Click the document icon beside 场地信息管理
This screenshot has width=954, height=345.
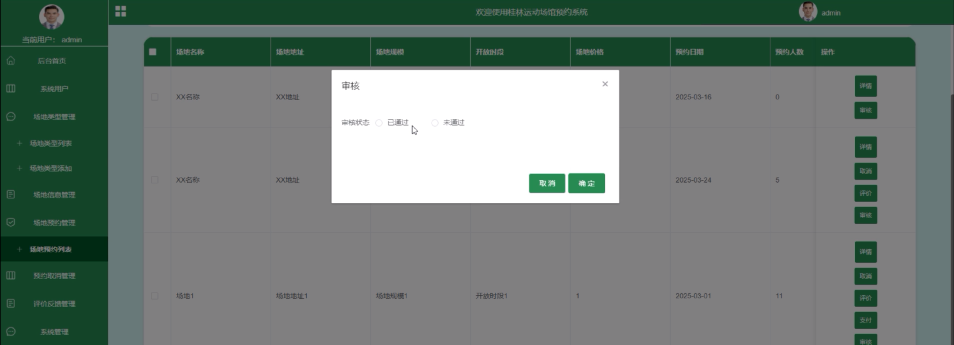click(x=11, y=194)
